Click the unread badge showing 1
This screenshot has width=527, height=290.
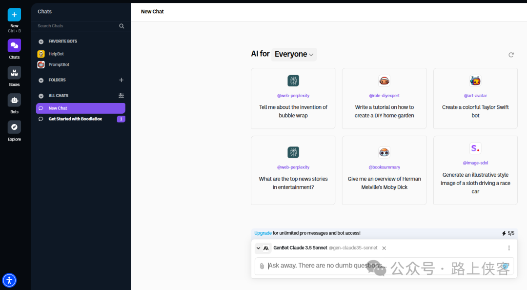coord(121,119)
